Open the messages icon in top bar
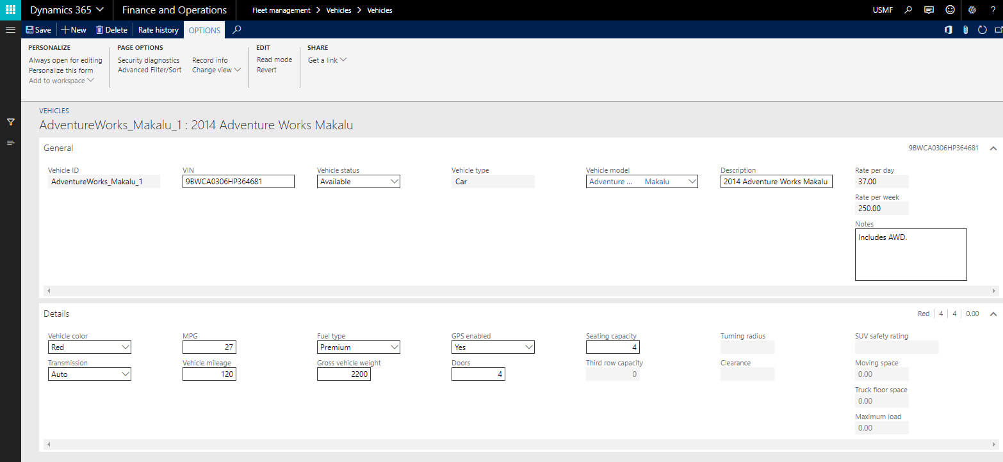This screenshot has height=462, width=1003. tap(929, 10)
